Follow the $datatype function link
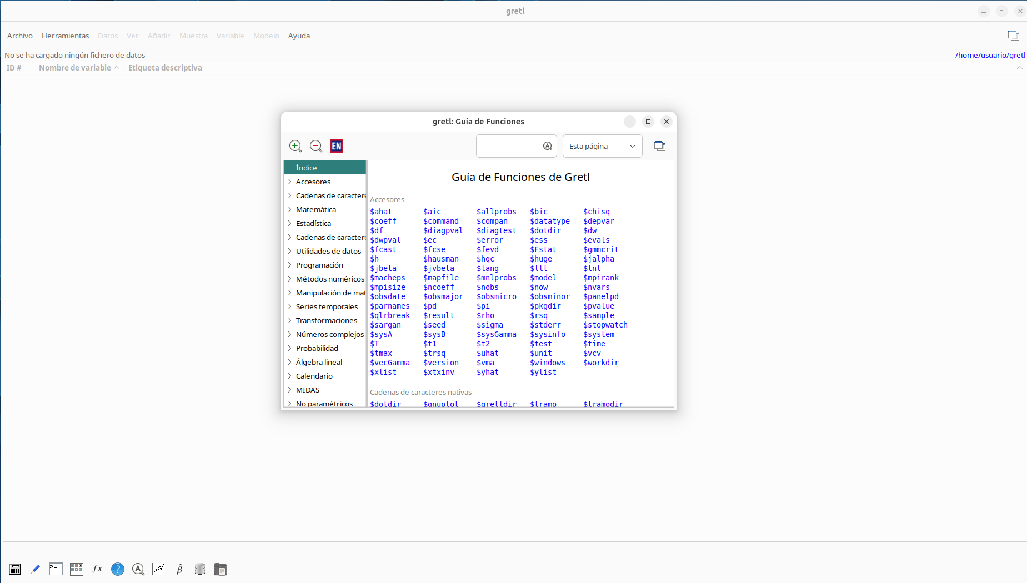Screen dimensions: 1027x583 550,221
